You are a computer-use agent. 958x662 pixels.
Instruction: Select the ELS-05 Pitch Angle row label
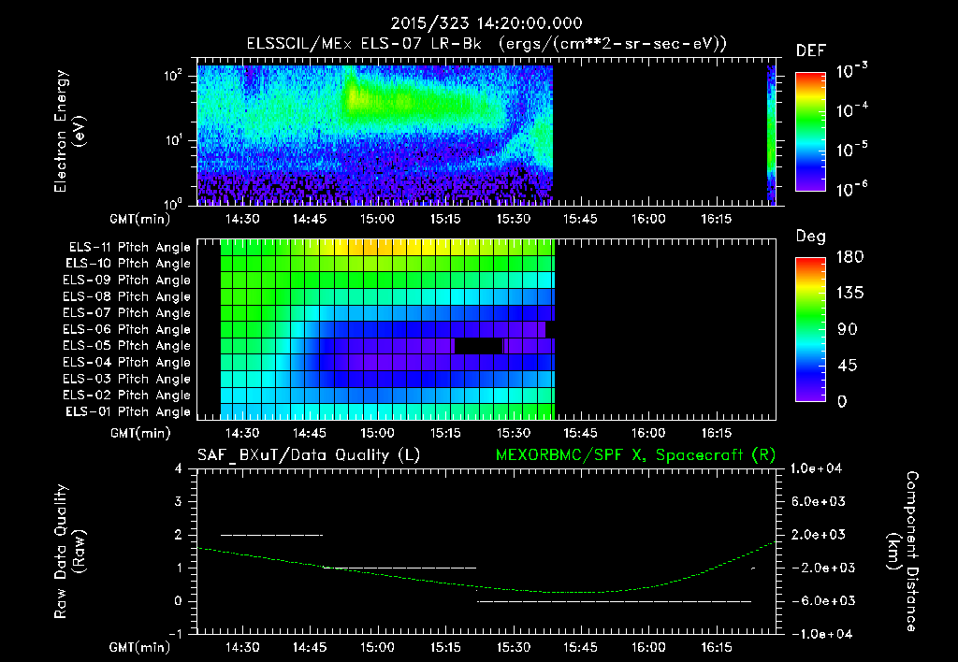coord(127,346)
